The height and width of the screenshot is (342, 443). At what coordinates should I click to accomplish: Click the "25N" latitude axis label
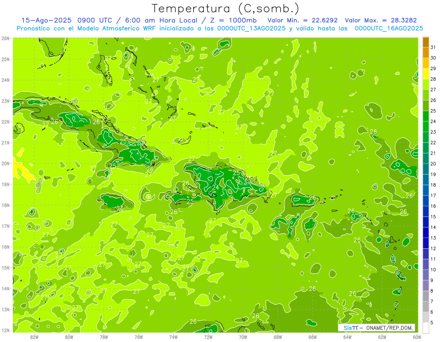[x=5, y=59]
